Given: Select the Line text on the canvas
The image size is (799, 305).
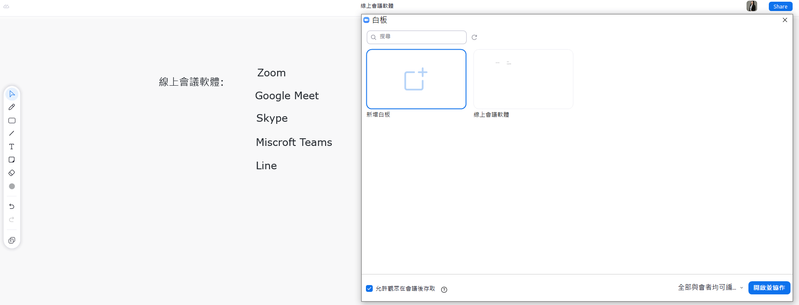Looking at the screenshot, I should [266, 165].
